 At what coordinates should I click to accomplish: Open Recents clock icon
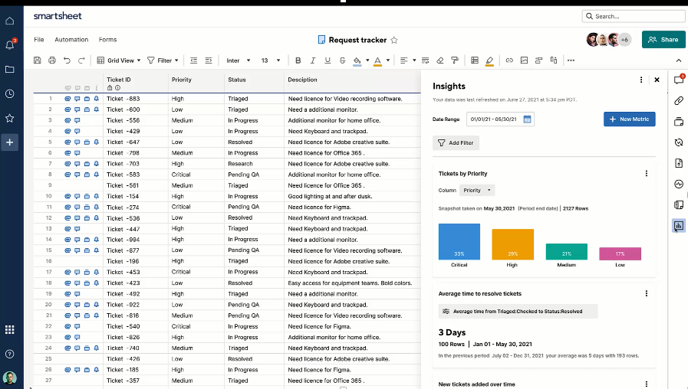point(10,93)
